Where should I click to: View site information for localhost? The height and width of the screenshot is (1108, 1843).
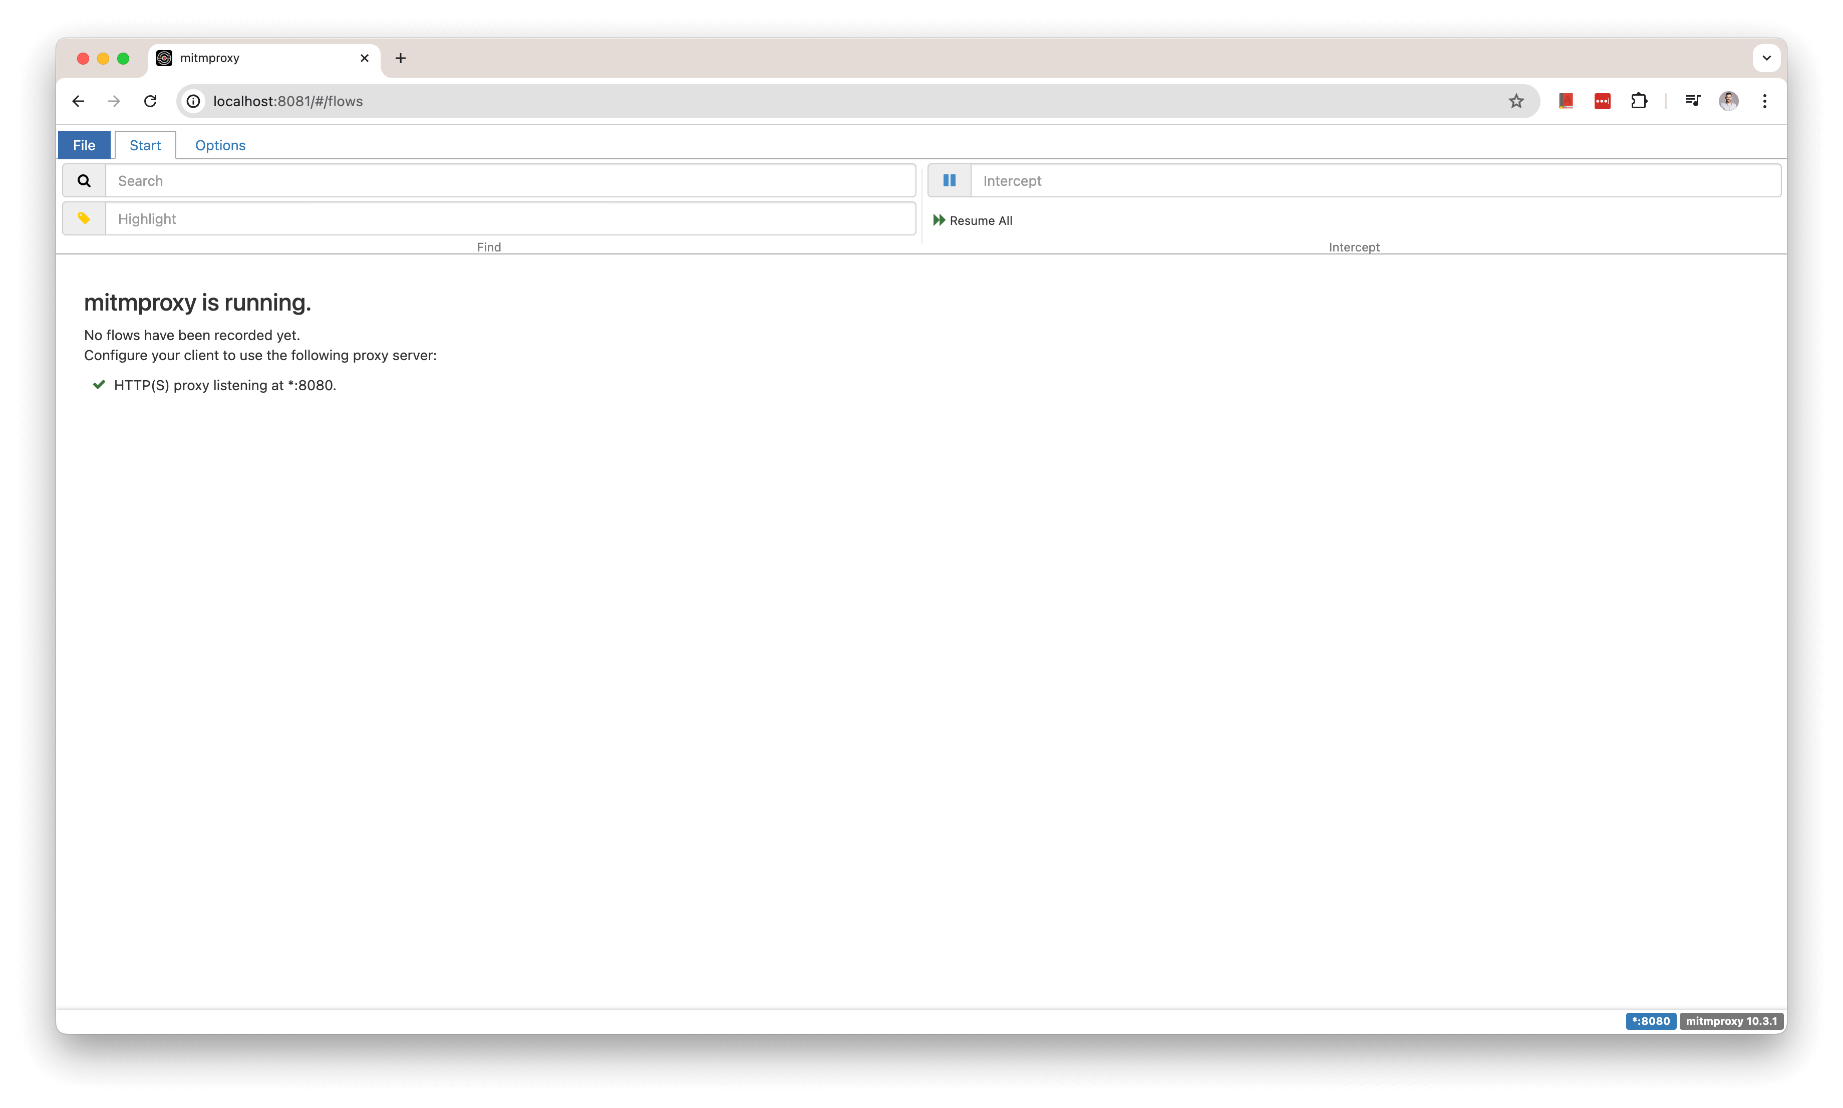[x=193, y=101]
